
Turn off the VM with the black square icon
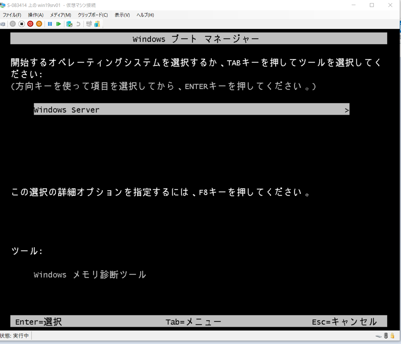(22, 24)
